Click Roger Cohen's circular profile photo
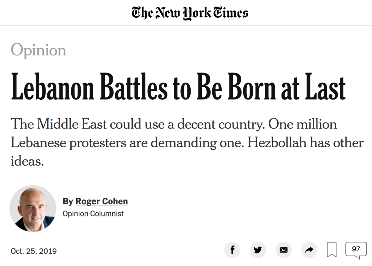This screenshot has width=372, height=266. pos(33,208)
